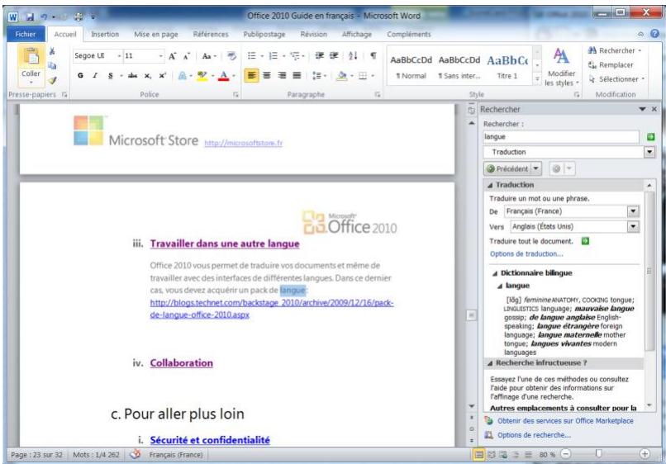Click the Cut scissors icon

point(52,51)
